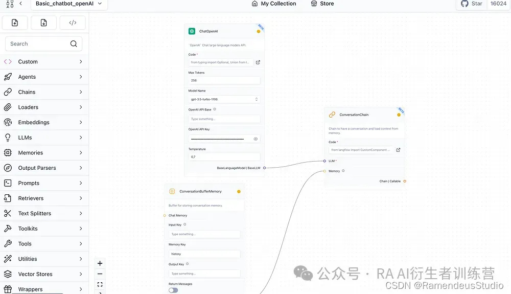Click ConversationBufferMemory Output Key field
The width and height of the screenshot is (511, 294).
(204, 274)
